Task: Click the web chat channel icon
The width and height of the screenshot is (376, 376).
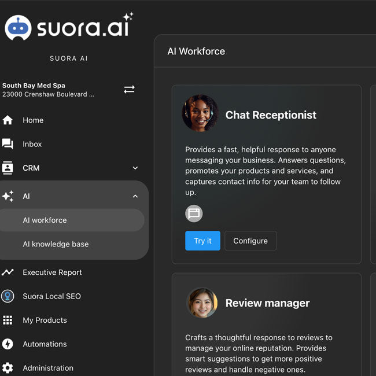Action: click(x=194, y=213)
